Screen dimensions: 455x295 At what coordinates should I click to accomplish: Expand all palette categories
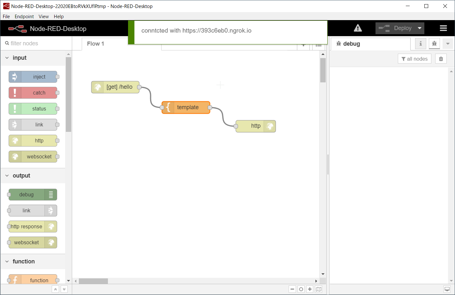(x=64, y=289)
